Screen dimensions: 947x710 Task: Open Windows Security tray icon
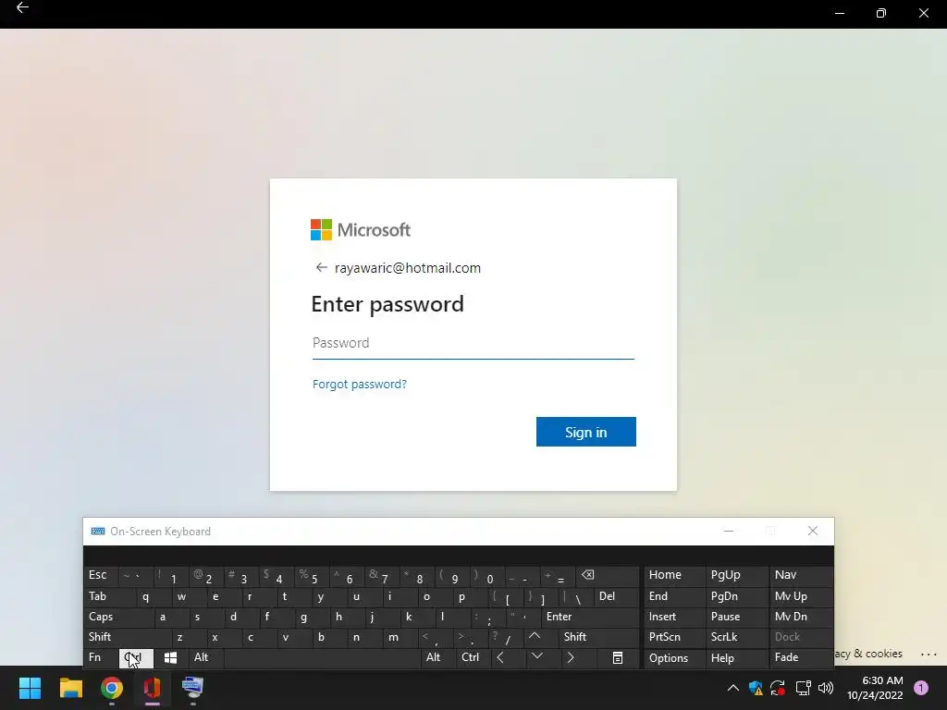(x=756, y=688)
